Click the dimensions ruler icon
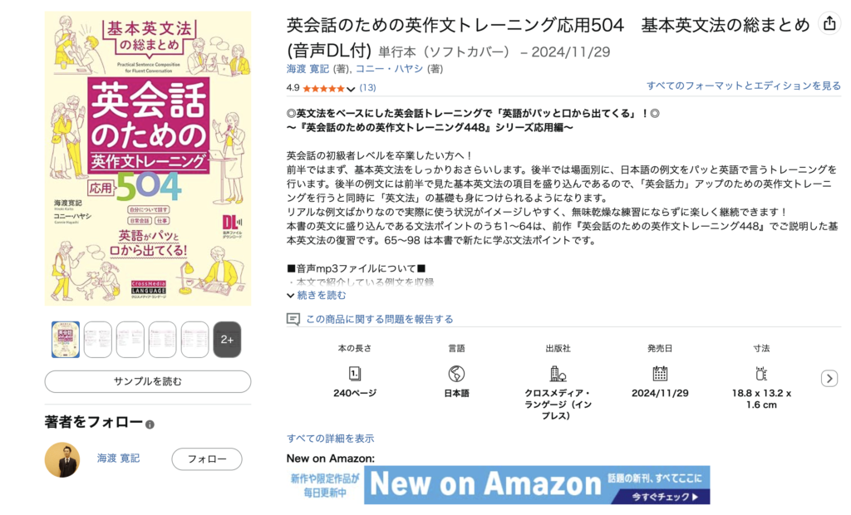The image size is (851, 515). coord(761,373)
